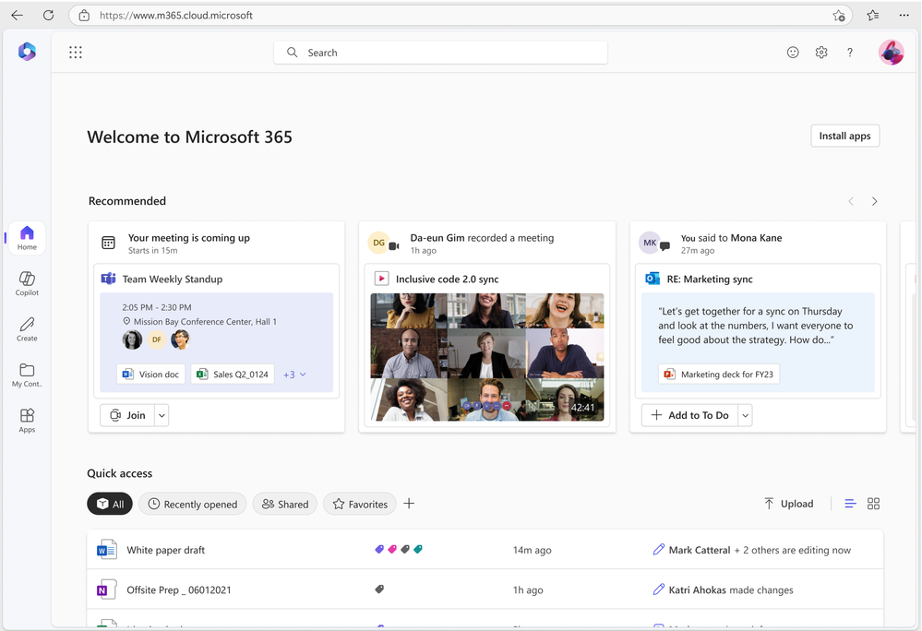Refresh the browser page
The height and width of the screenshot is (631, 922).
48,16
